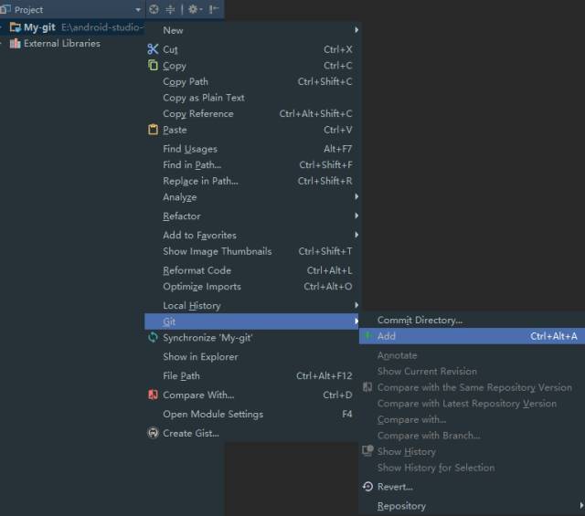Select Copy as Plain Text
Screen dimensions: 585x516
click(252, 98)
